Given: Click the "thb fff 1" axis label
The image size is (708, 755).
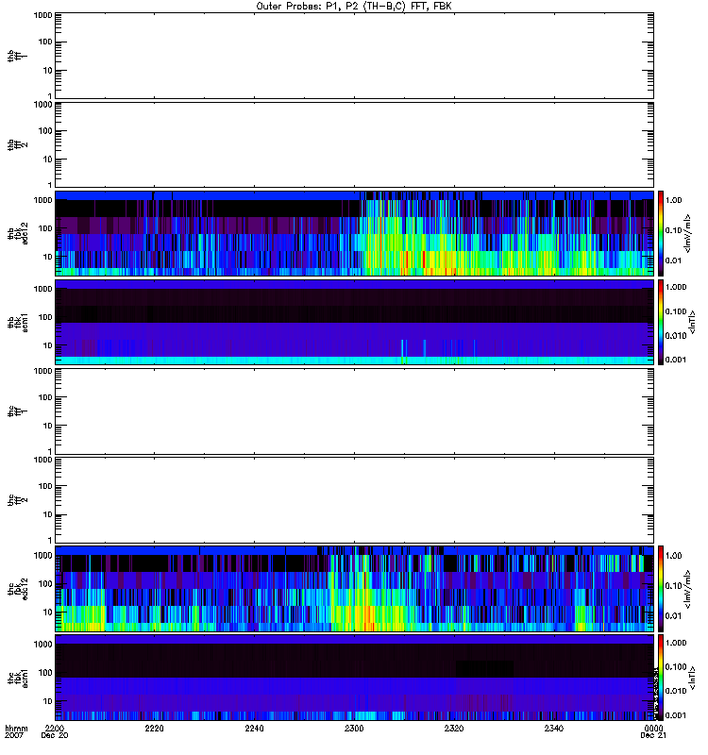Looking at the screenshot, I should 17,56.
